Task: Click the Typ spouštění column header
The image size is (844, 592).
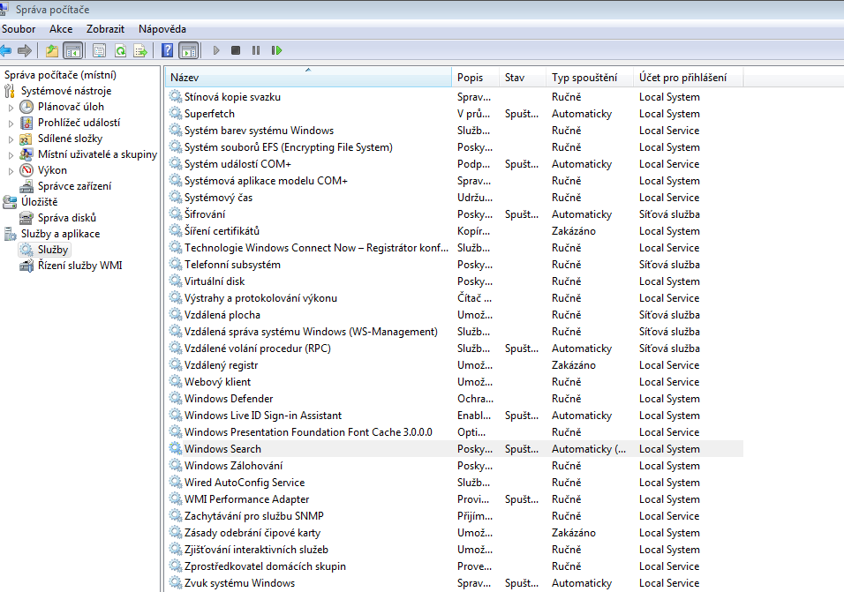Action: pos(584,78)
